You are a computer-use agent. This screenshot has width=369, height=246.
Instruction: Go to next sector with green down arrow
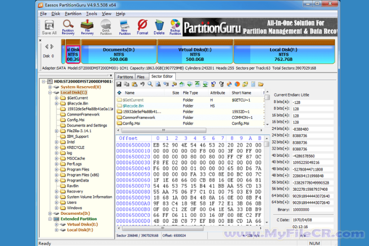coord(190,84)
